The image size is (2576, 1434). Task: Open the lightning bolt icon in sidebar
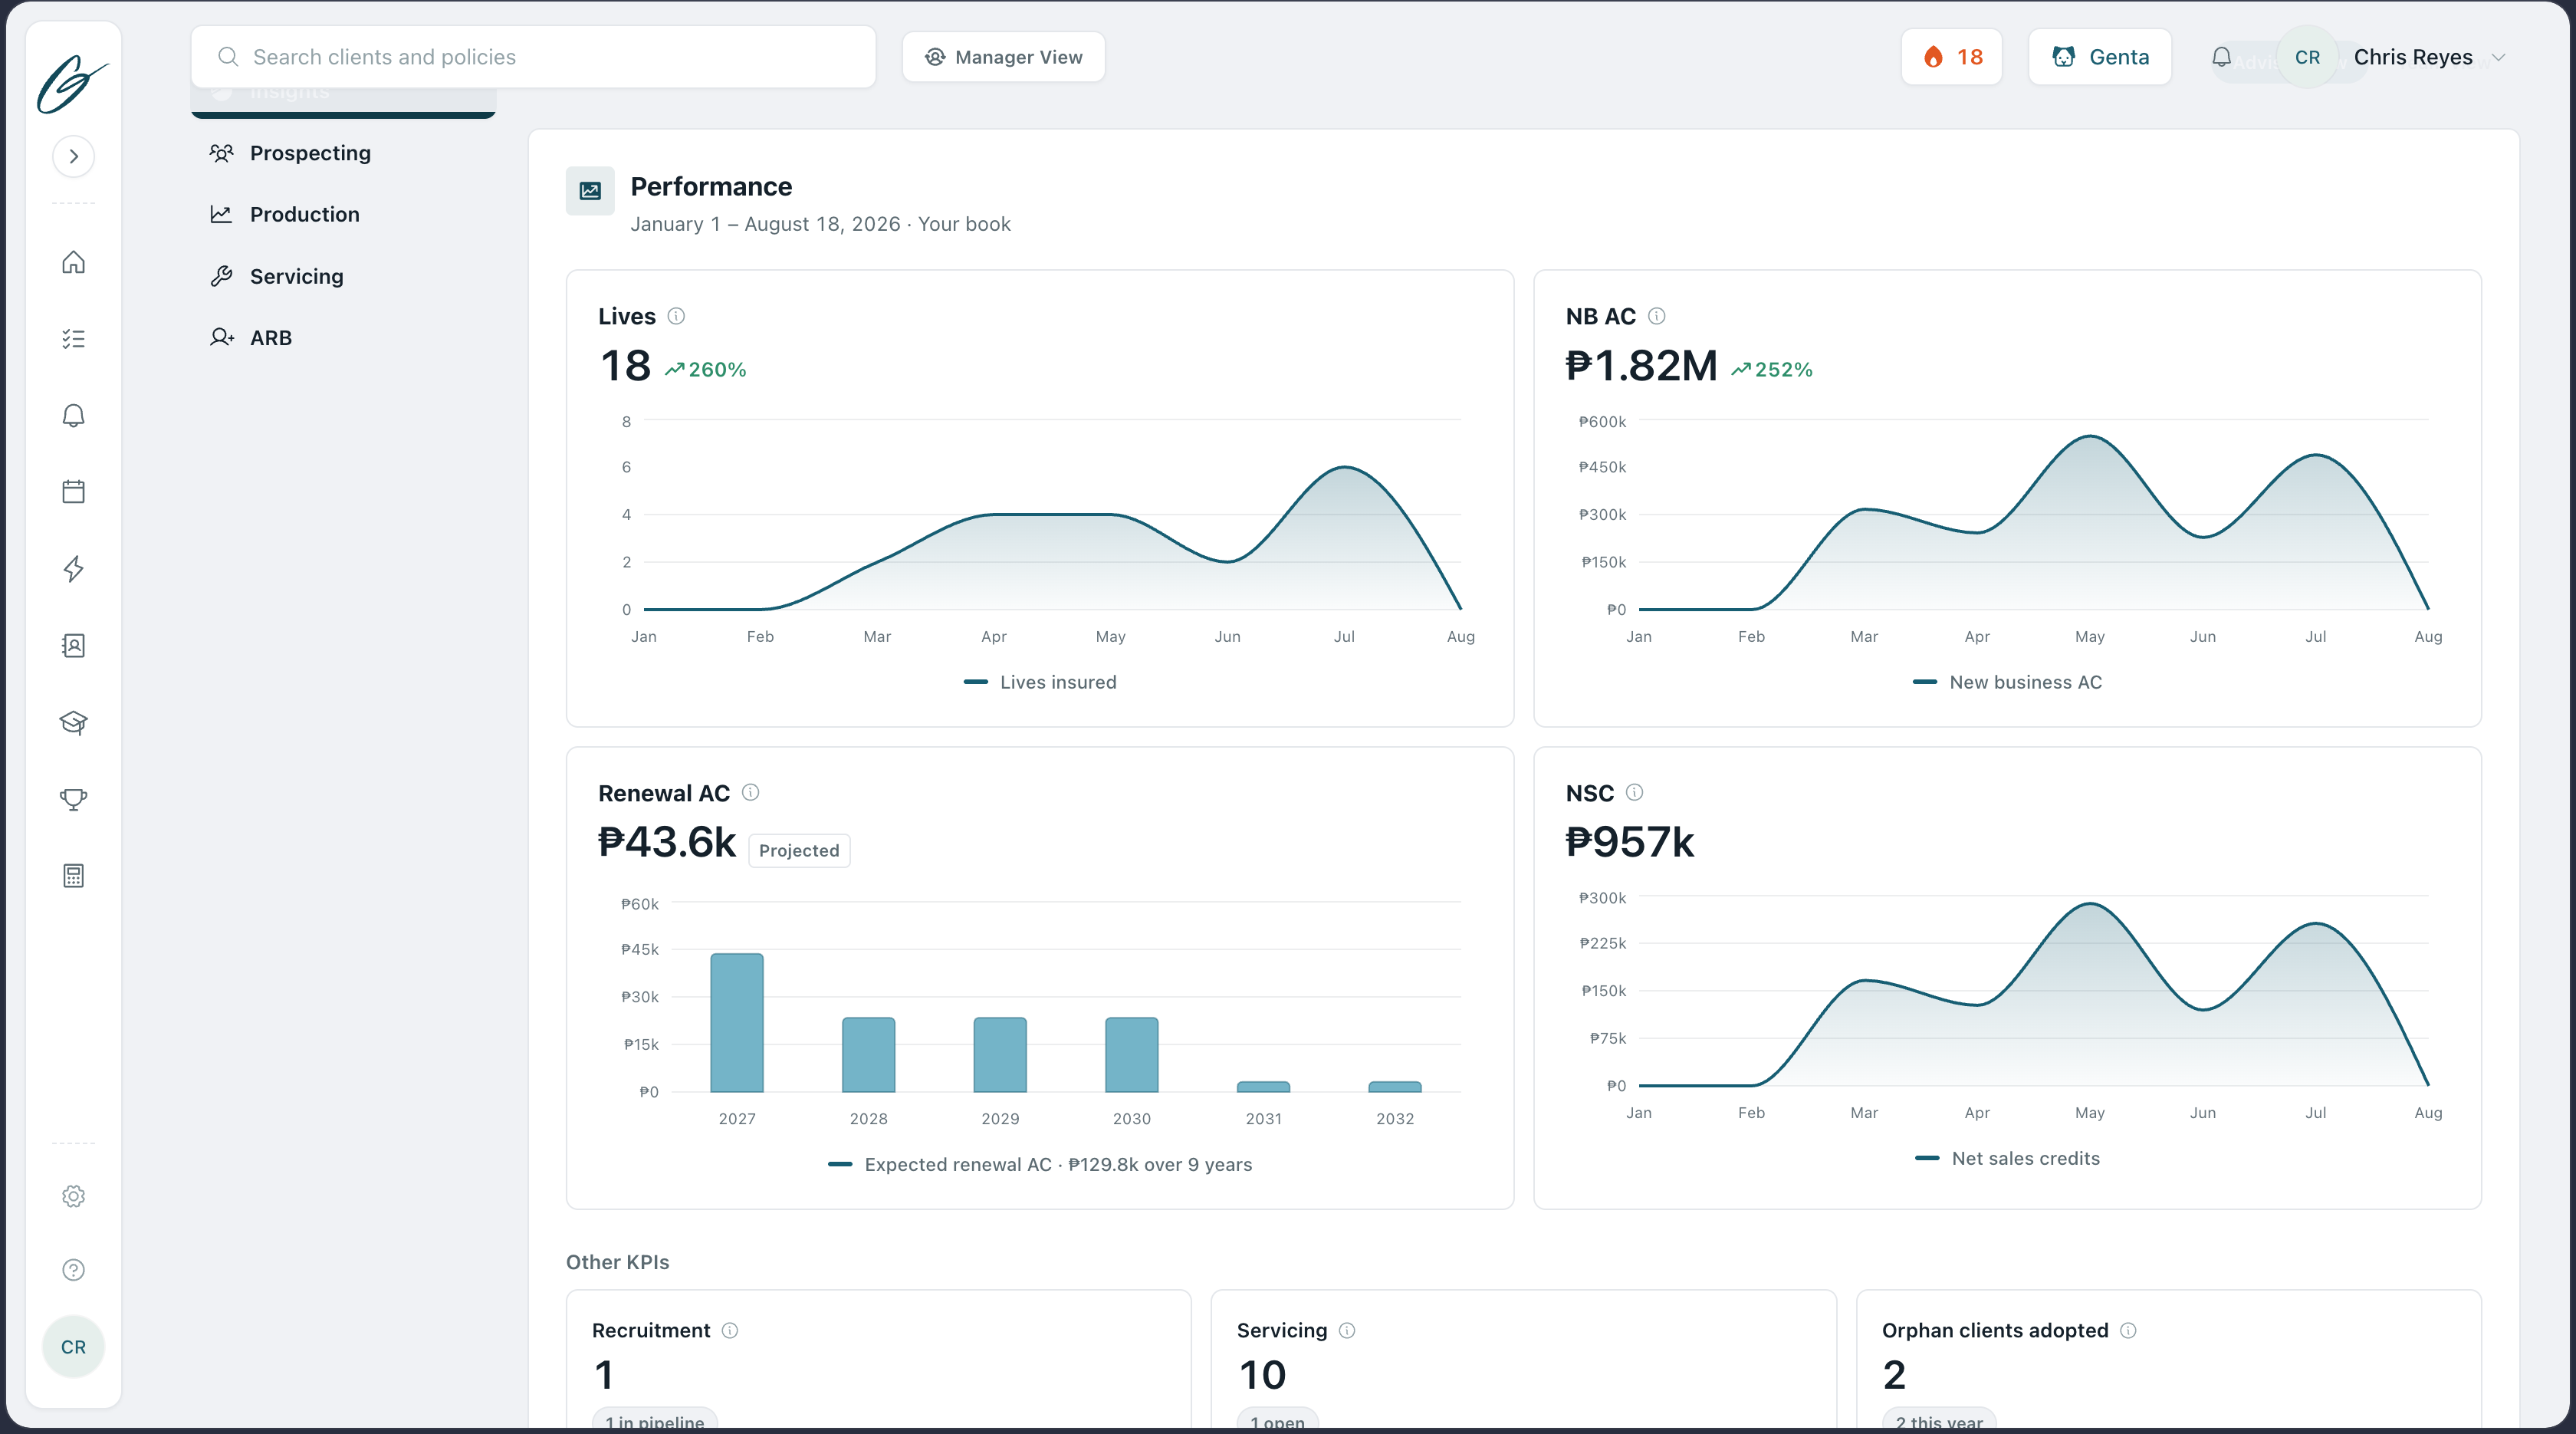tap(73, 569)
